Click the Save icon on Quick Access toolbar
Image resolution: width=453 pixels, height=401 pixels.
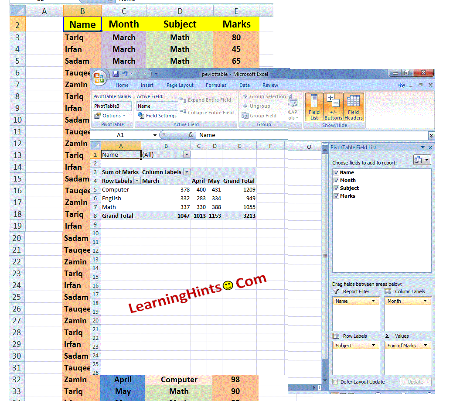coord(115,73)
